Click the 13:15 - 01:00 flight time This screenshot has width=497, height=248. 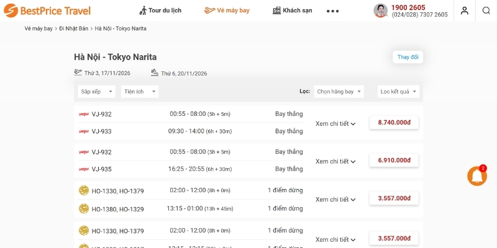tap(185, 208)
